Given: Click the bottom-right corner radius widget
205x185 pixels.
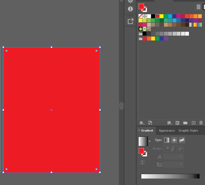Looking at the screenshot, I should coord(96,169).
